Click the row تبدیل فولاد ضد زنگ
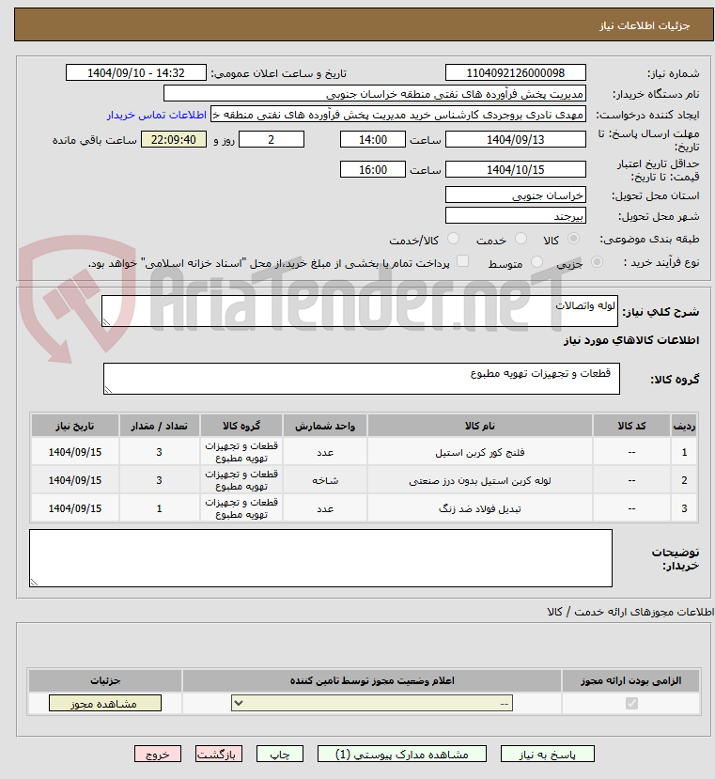 point(364,508)
